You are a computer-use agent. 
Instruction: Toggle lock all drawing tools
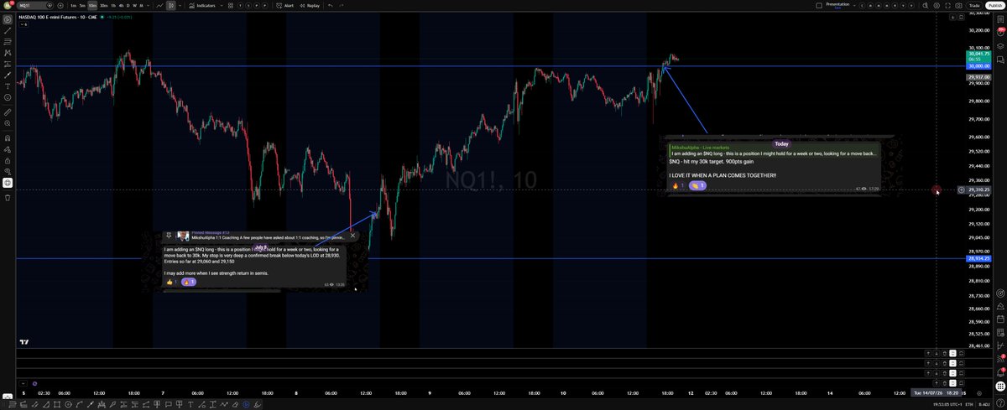(7, 159)
